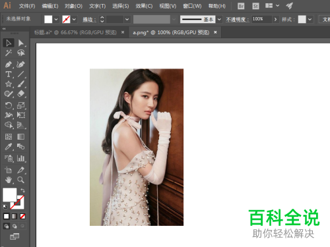Open stroke weight dropdown
This screenshot has width=330, height=247.
tap(127, 19)
